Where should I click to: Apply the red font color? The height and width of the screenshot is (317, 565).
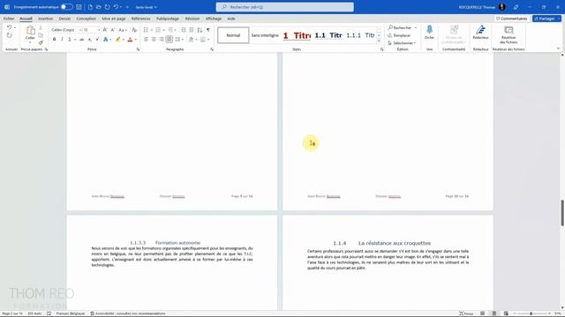pyautogui.click(x=130, y=39)
